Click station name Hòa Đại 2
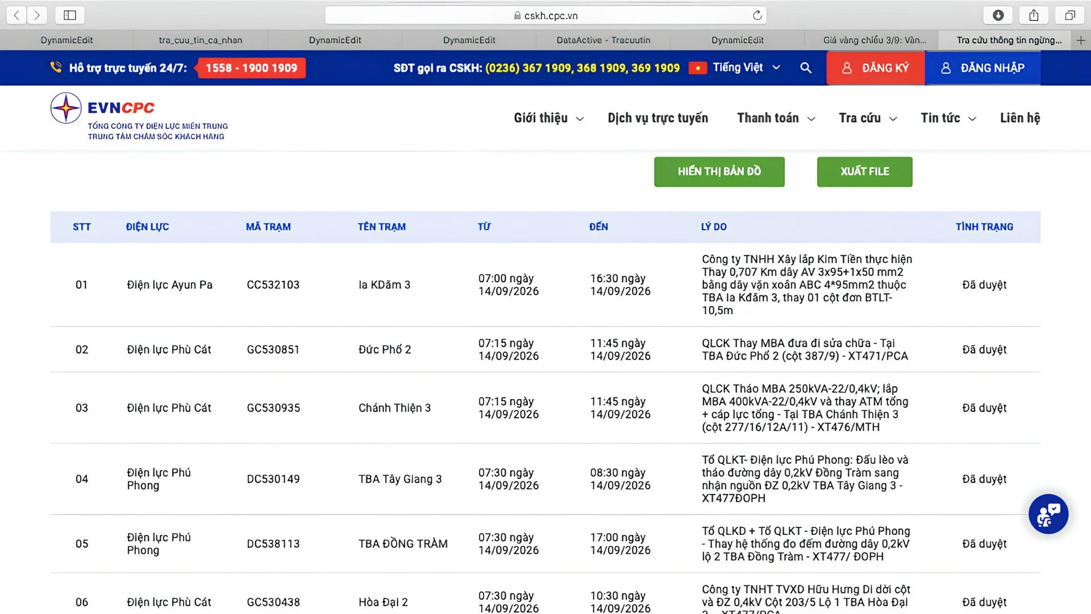 tap(383, 602)
